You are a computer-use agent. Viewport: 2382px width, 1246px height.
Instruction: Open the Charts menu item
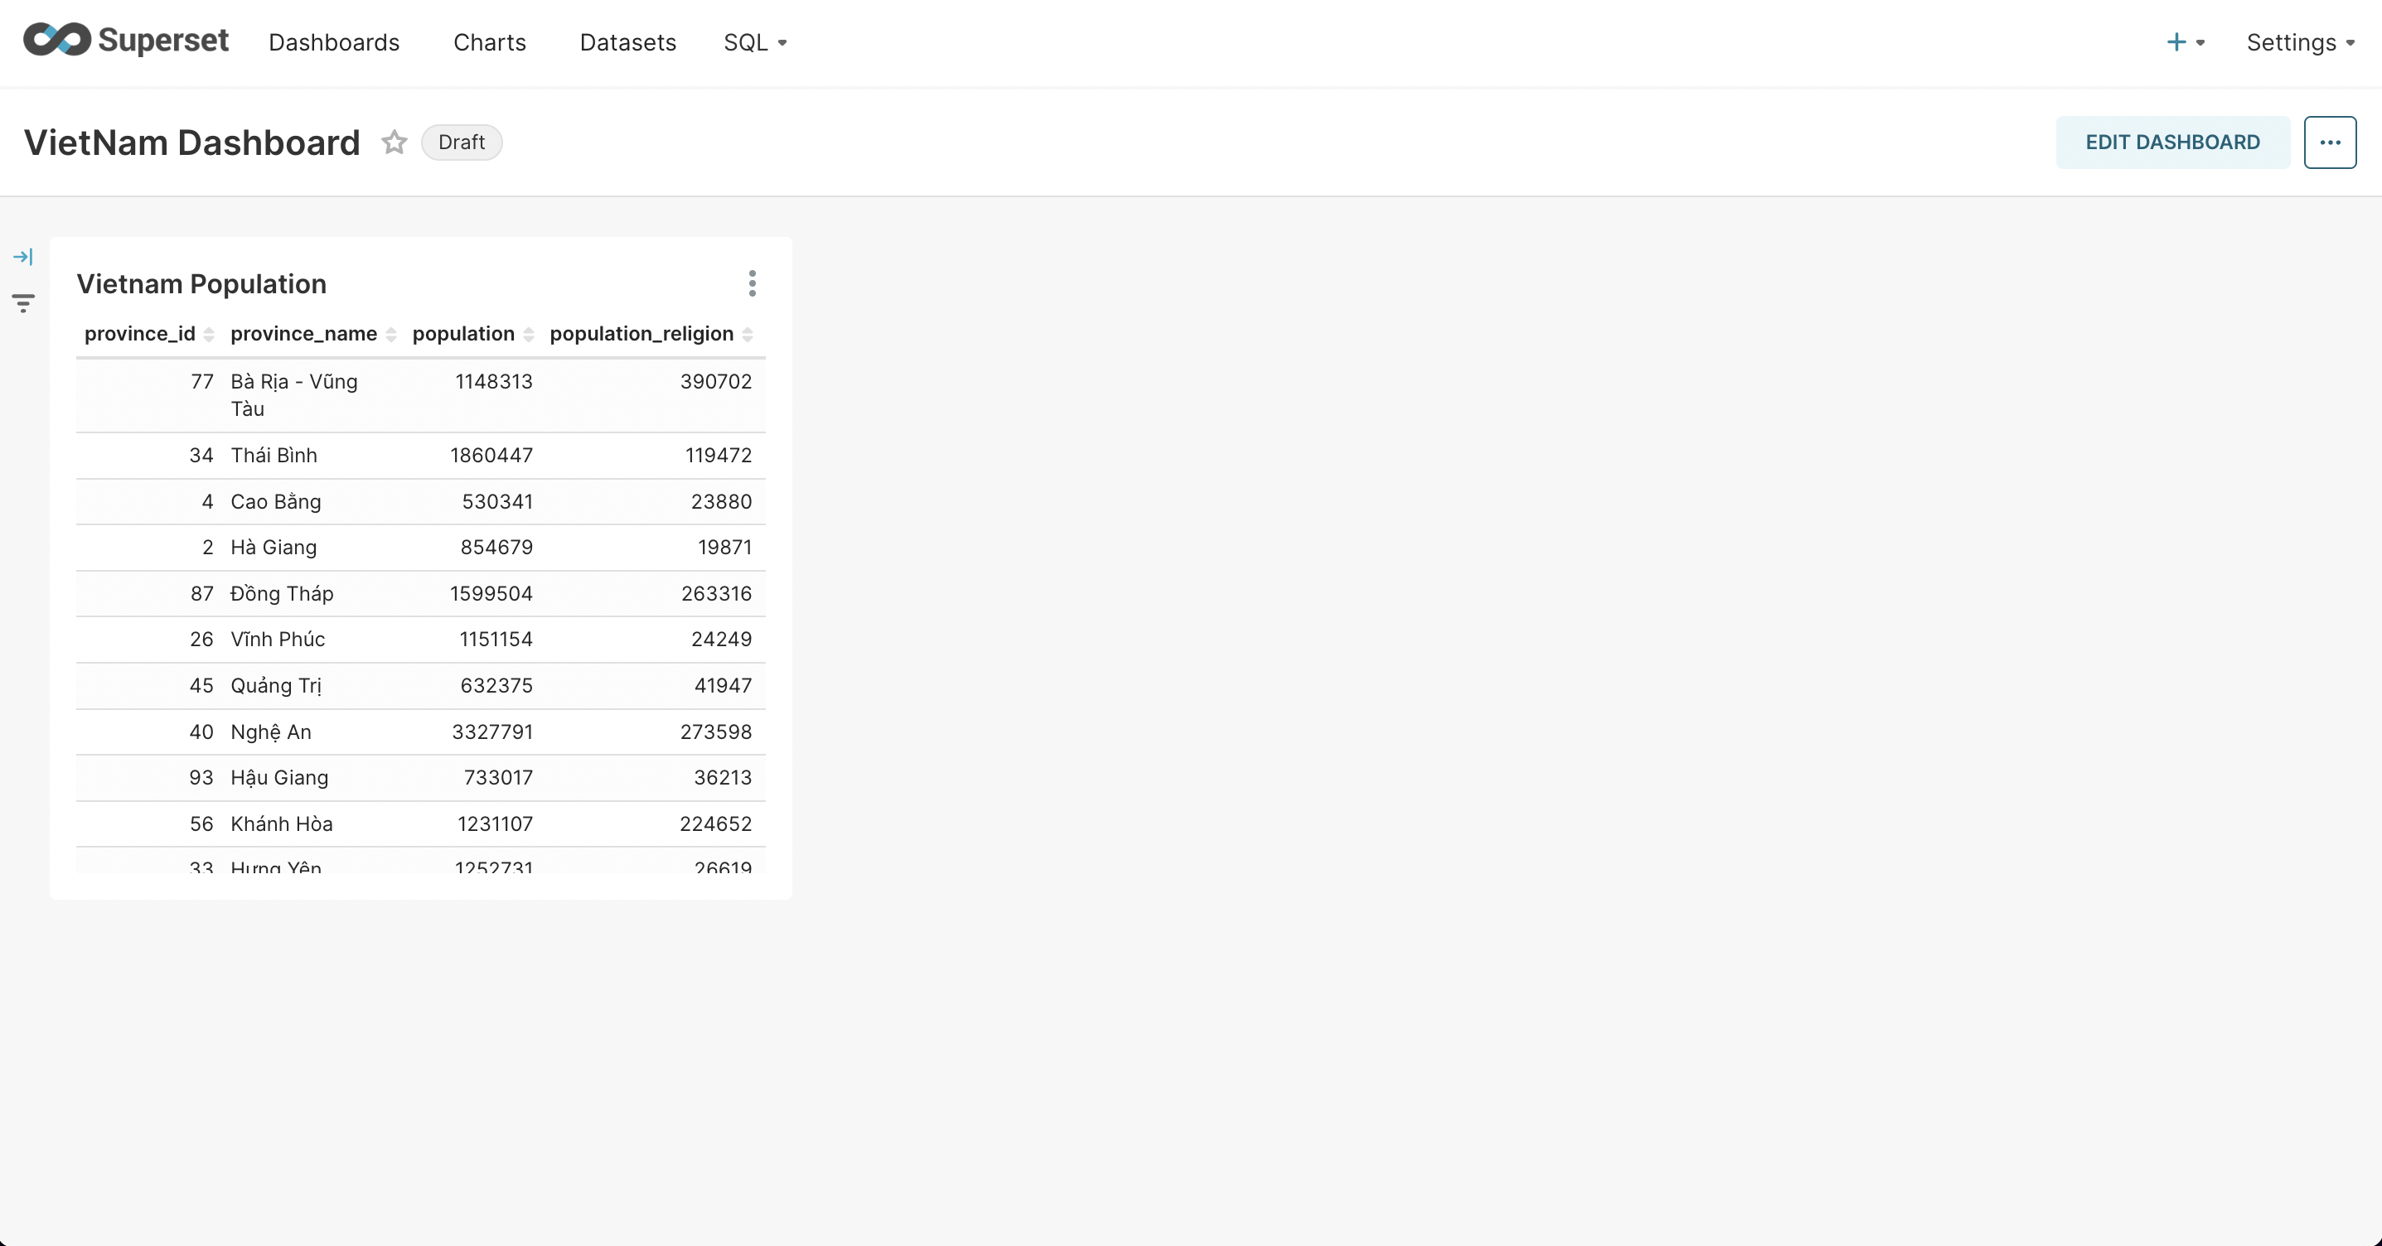489,42
